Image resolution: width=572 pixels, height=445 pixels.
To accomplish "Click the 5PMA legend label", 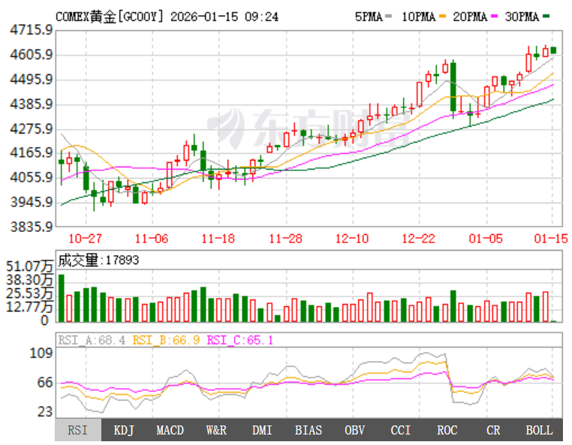I will pos(368,16).
